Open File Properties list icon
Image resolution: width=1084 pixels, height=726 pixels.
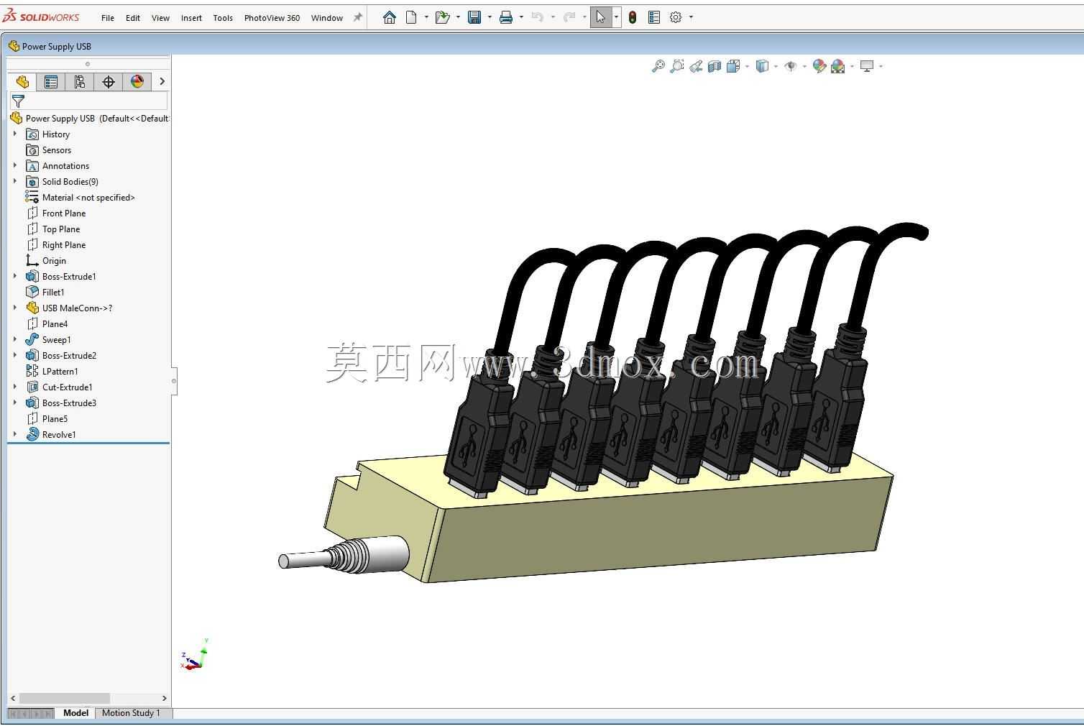pos(654,17)
